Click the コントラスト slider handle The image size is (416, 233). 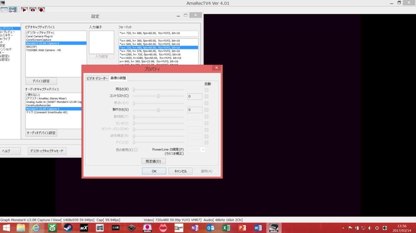point(158,96)
